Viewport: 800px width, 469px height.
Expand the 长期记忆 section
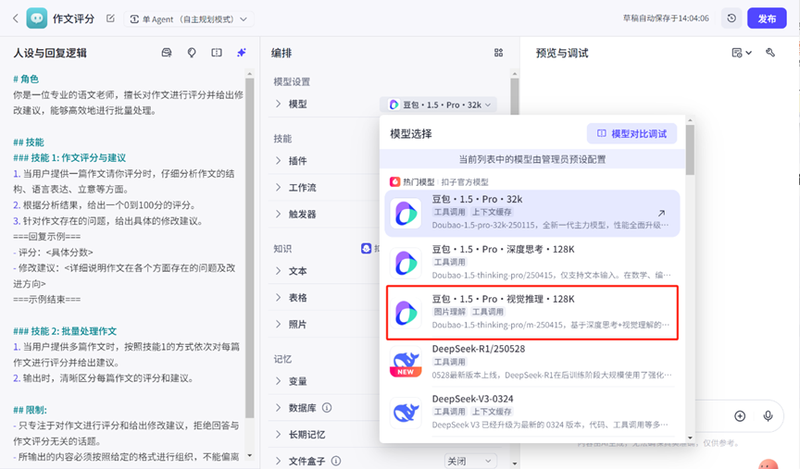coord(278,434)
